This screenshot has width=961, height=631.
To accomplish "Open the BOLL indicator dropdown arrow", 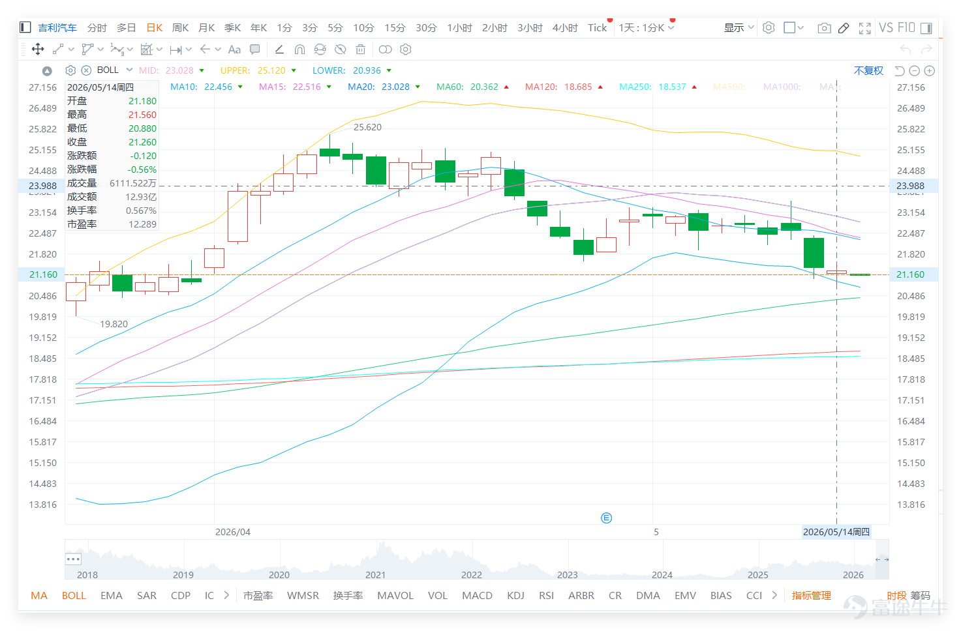I will pos(129,70).
